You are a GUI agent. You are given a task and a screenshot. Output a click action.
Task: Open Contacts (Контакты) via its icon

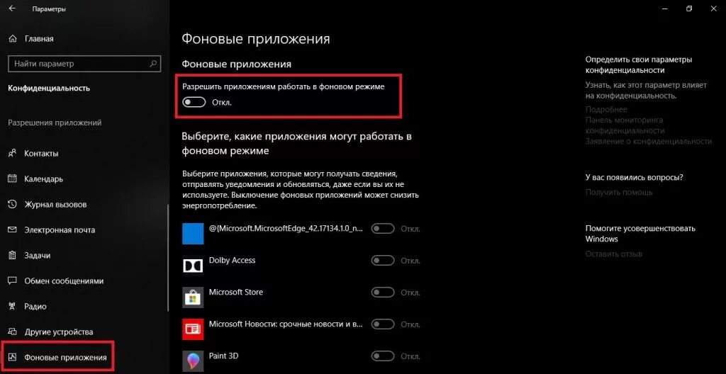click(x=13, y=153)
